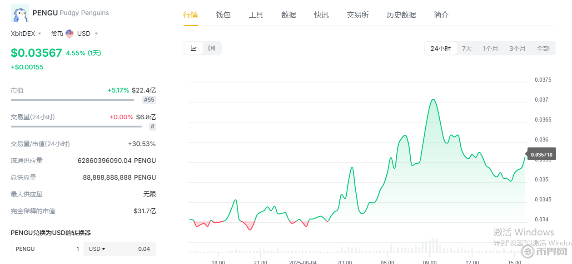Open the 简介 tab
The image size is (572, 264).
coord(442,15)
